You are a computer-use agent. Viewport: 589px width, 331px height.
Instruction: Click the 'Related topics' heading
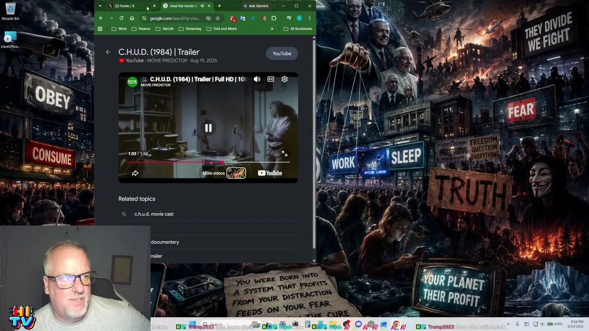(137, 199)
